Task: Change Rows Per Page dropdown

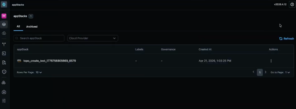Action: point(39,72)
